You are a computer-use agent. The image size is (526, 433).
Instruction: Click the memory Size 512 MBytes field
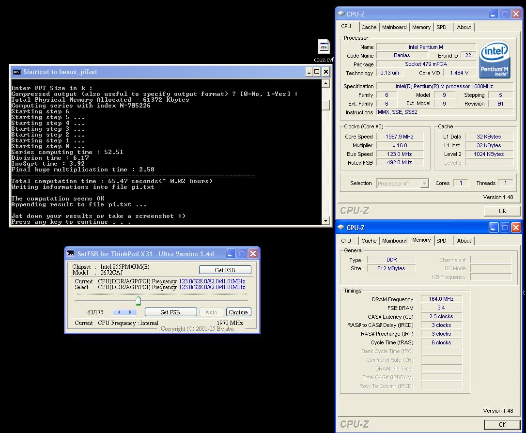click(391, 268)
